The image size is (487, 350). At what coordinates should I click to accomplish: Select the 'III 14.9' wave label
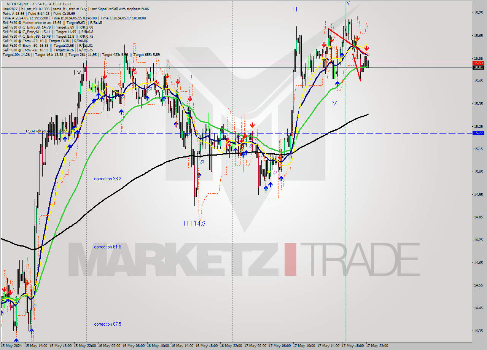point(194,224)
